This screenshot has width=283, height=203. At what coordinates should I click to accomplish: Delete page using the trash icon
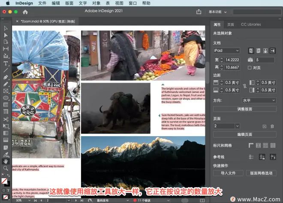click(x=272, y=126)
